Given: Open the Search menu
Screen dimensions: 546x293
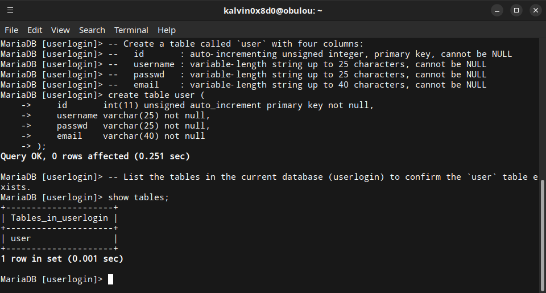Looking at the screenshot, I should (92, 30).
